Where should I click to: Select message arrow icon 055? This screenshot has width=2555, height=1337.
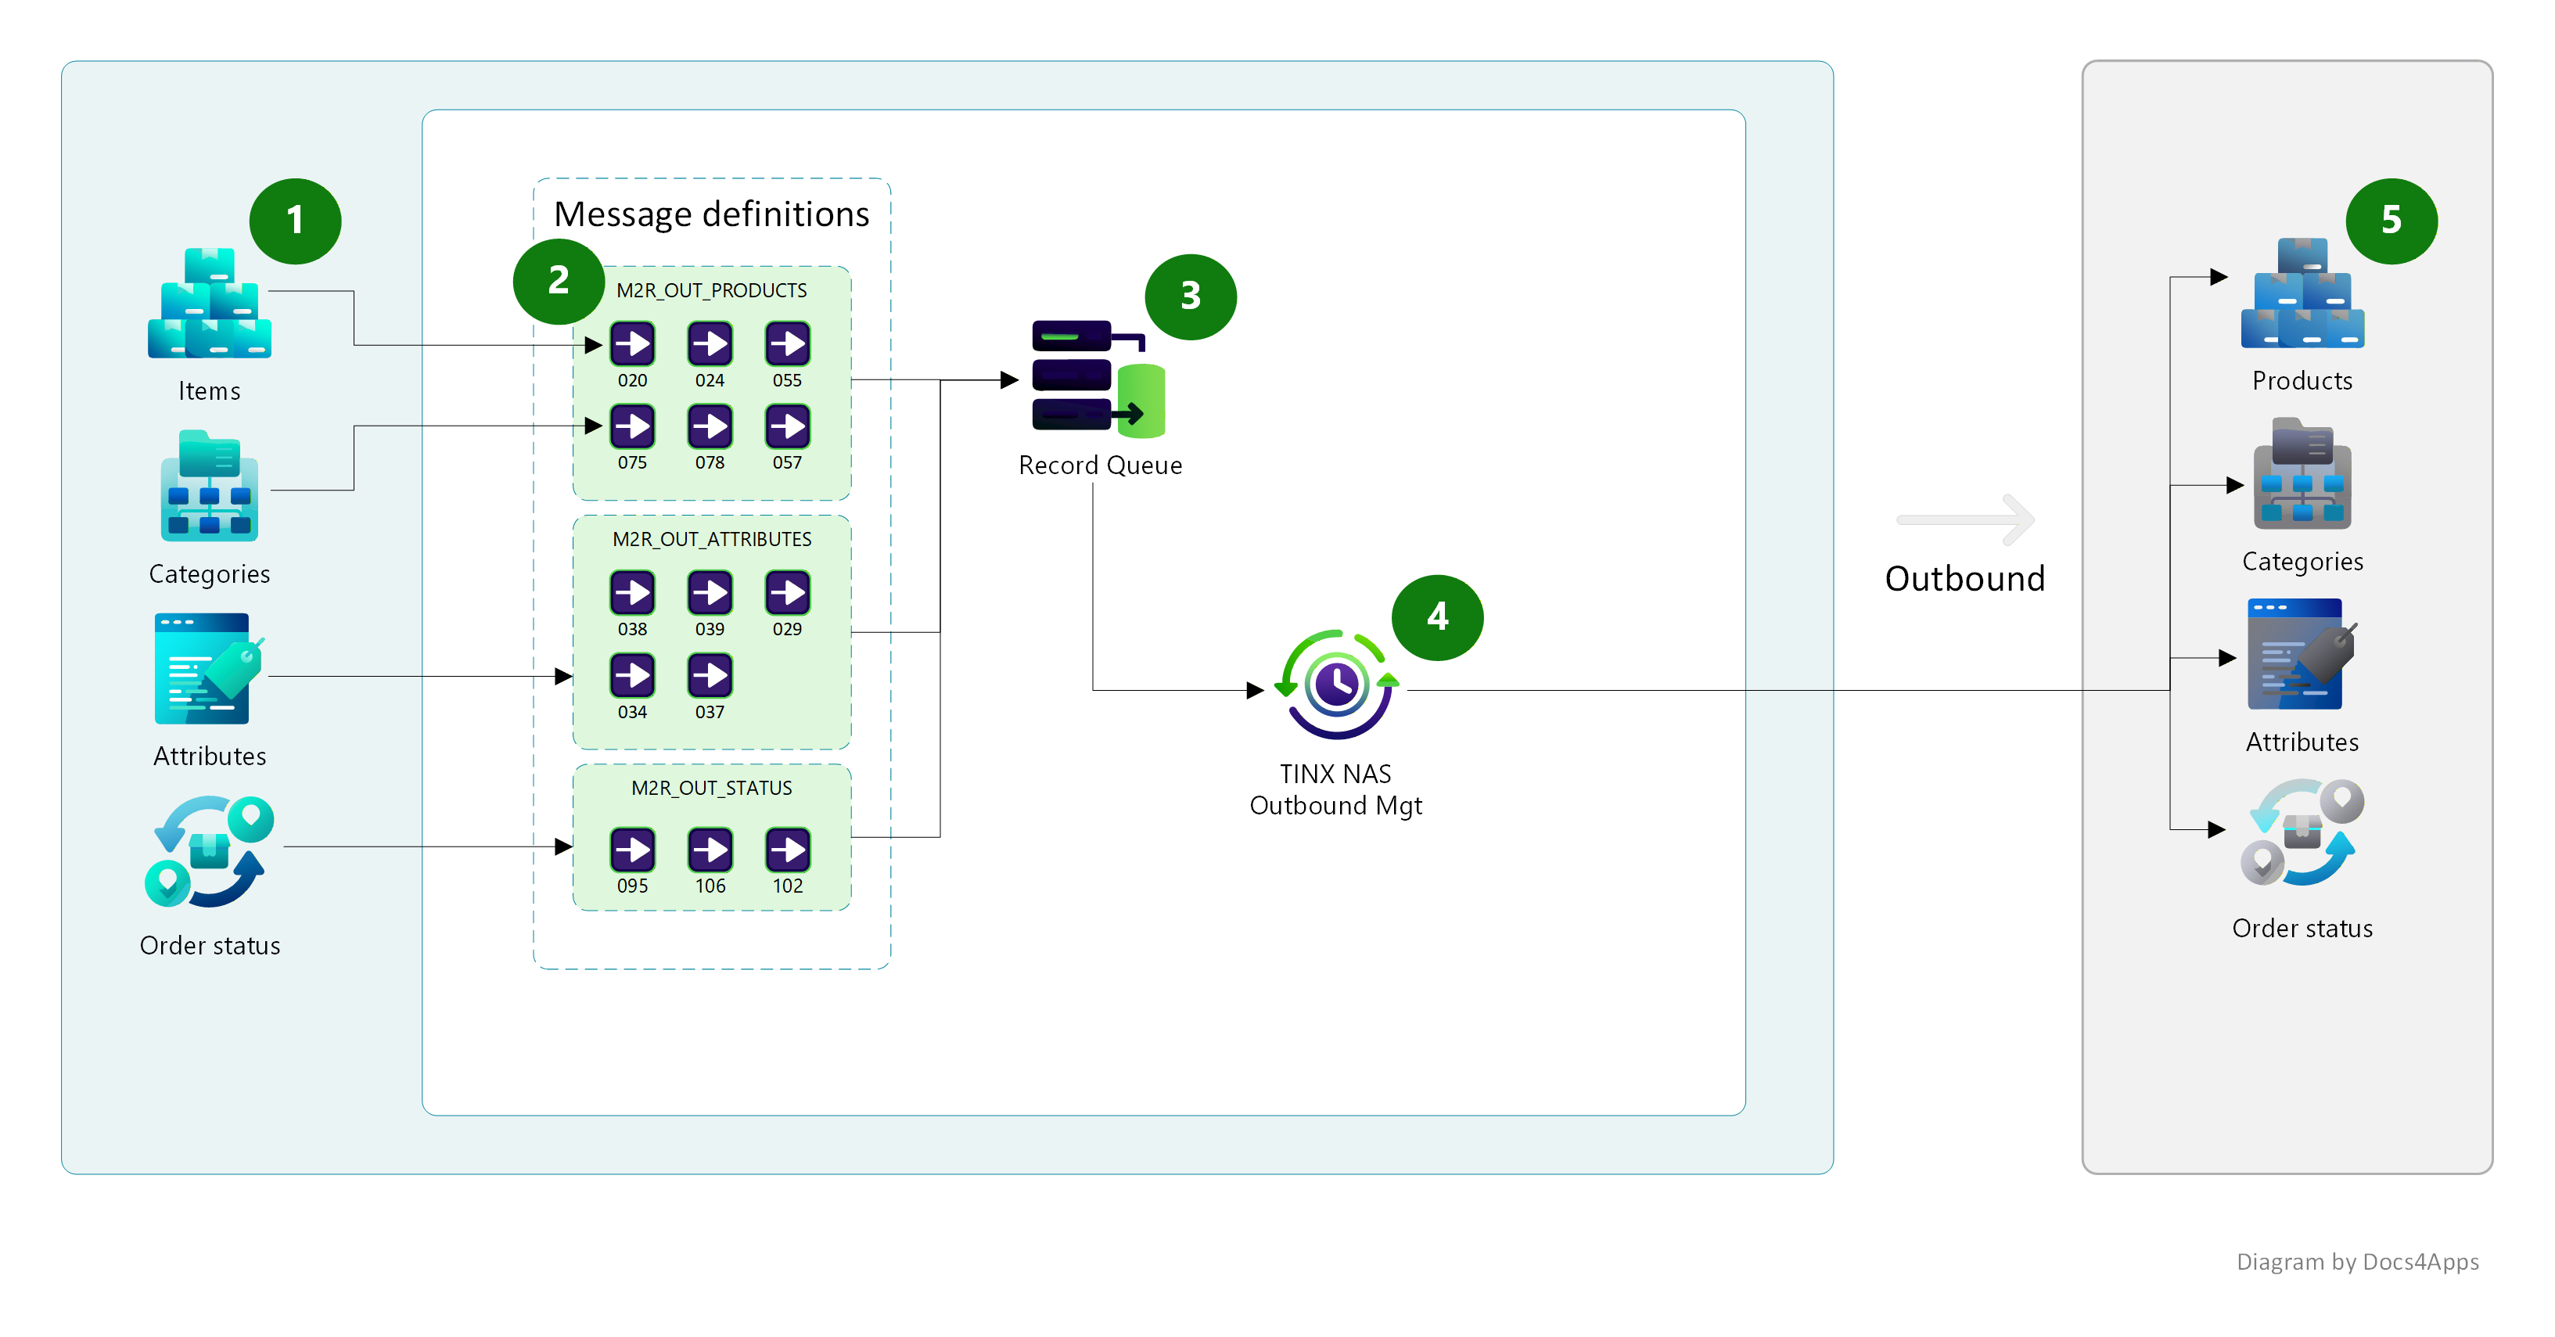[x=788, y=344]
